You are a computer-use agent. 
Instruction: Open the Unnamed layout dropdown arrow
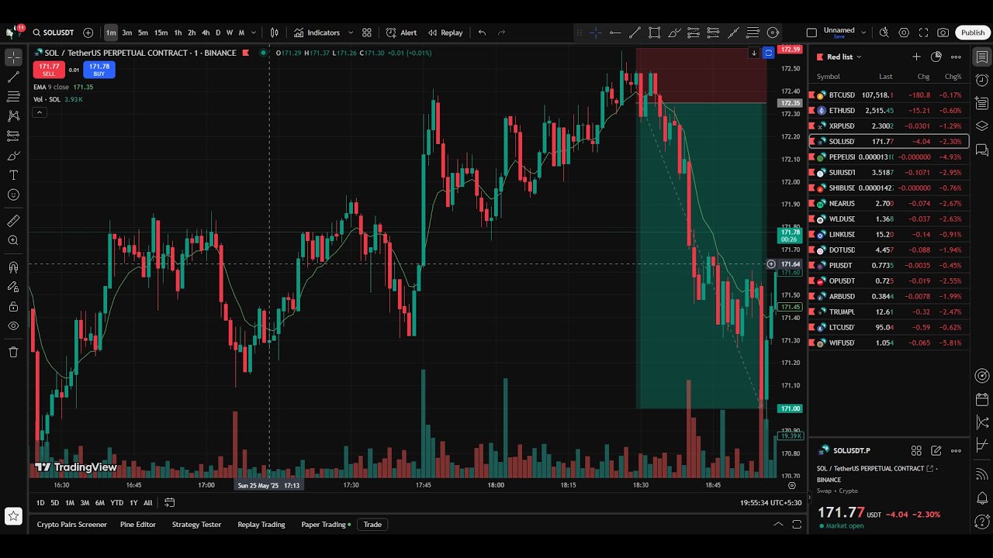point(863,33)
